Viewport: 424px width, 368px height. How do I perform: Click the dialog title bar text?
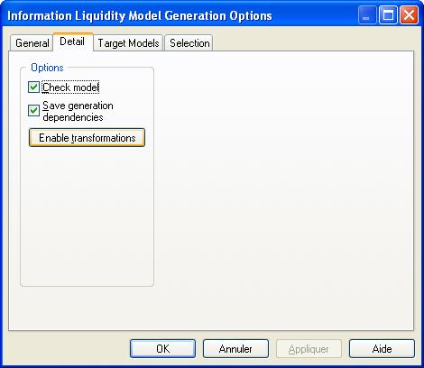point(140,15)
